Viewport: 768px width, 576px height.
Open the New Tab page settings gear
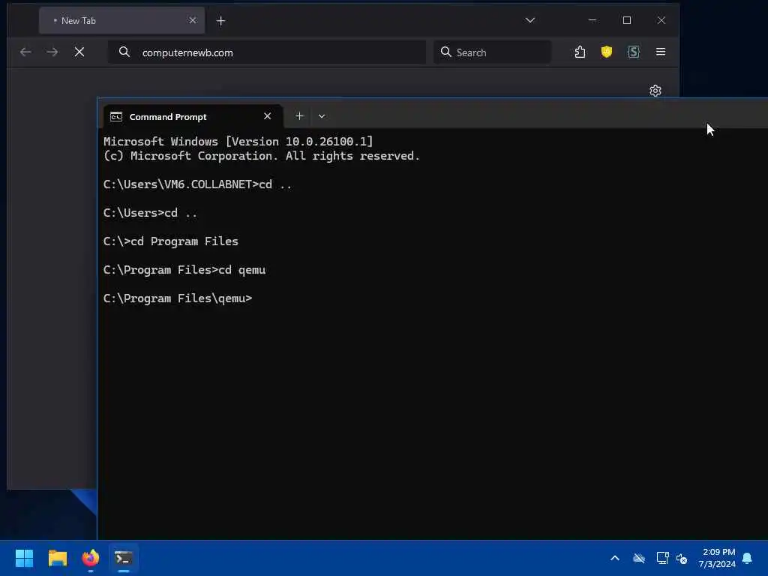[655, 91]
